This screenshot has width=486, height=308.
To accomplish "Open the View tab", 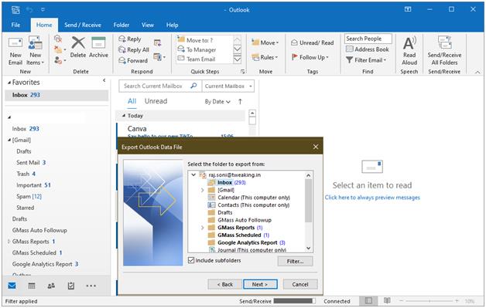I will pos(148,25).
